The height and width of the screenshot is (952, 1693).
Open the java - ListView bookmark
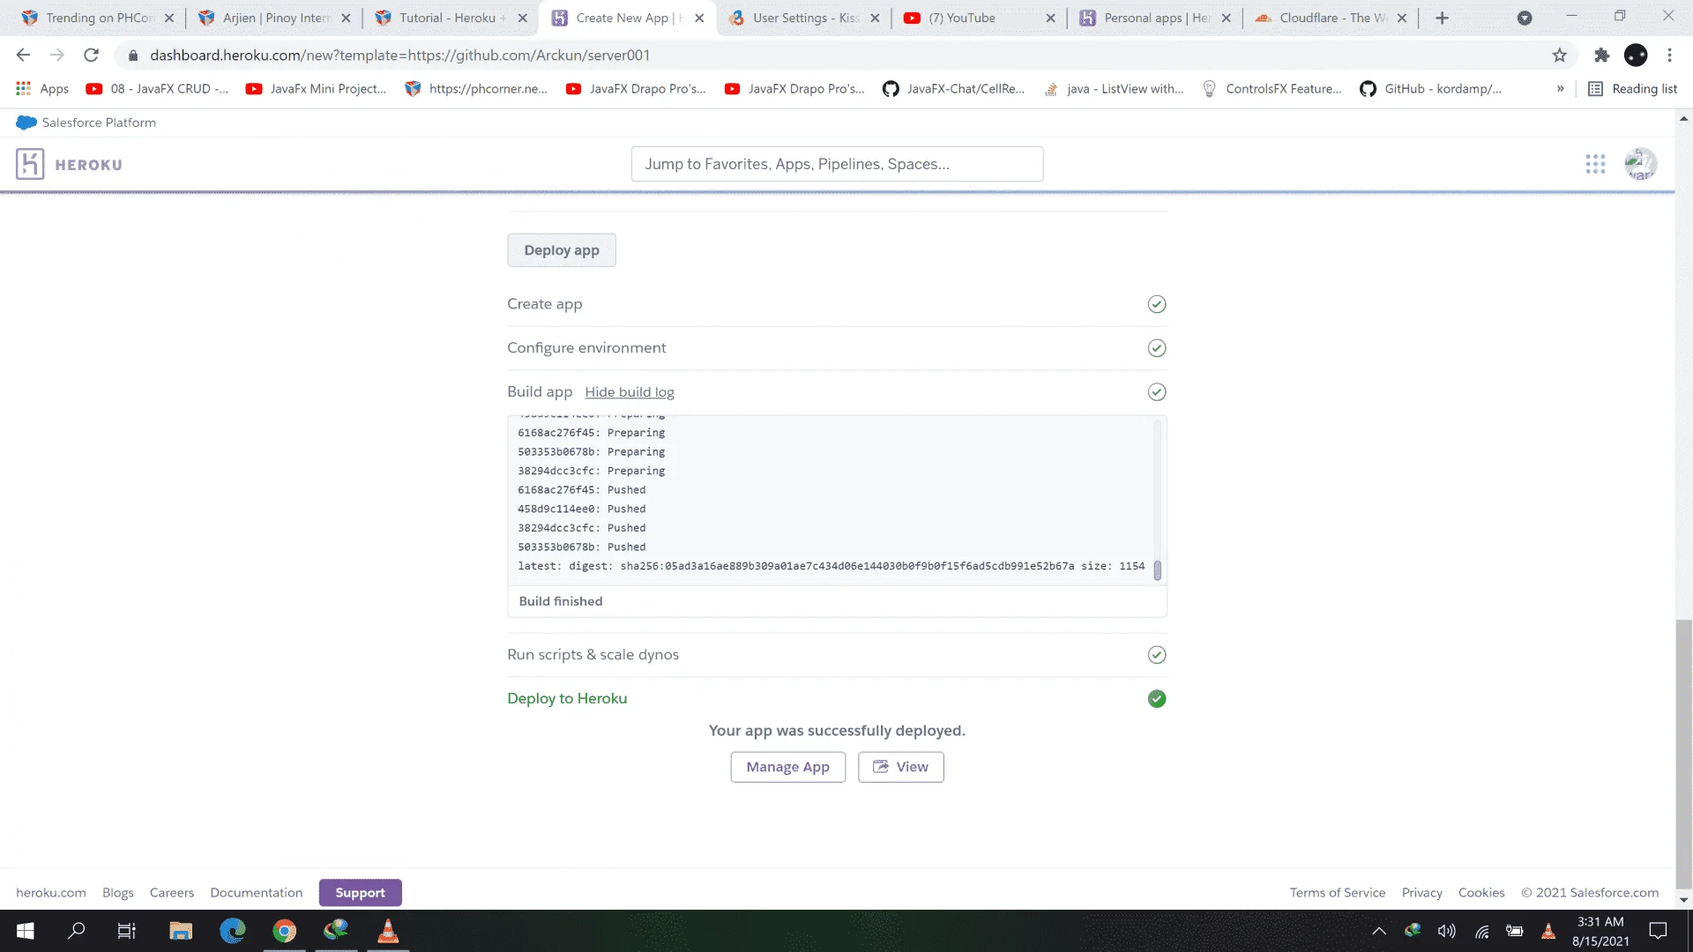1114,89
